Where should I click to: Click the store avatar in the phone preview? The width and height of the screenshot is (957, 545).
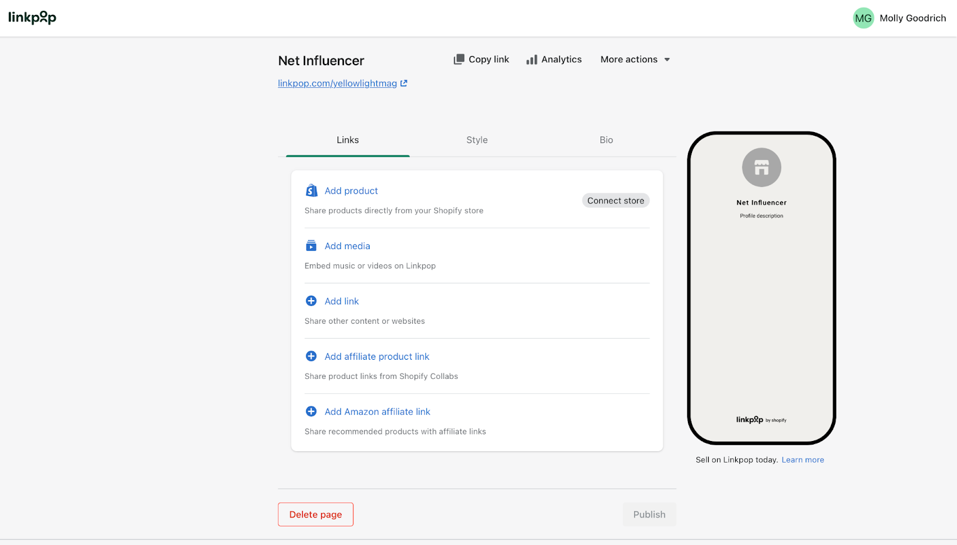(761, 167)
